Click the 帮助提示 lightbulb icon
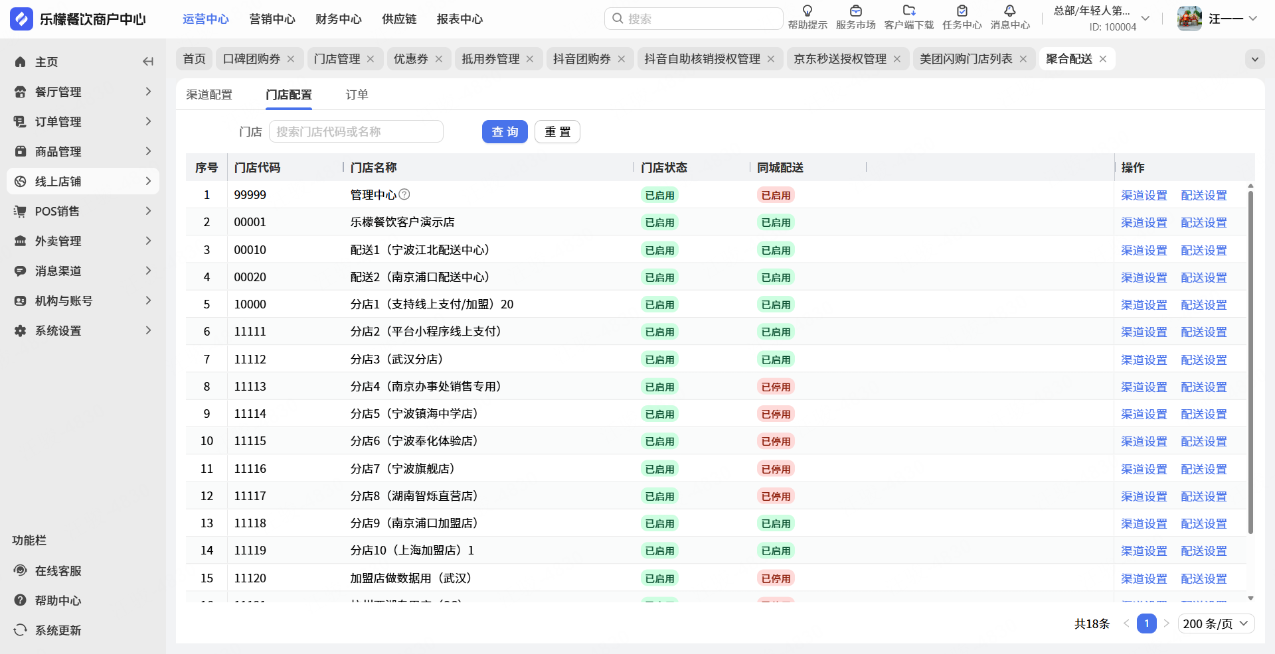 tap(807, 11)
